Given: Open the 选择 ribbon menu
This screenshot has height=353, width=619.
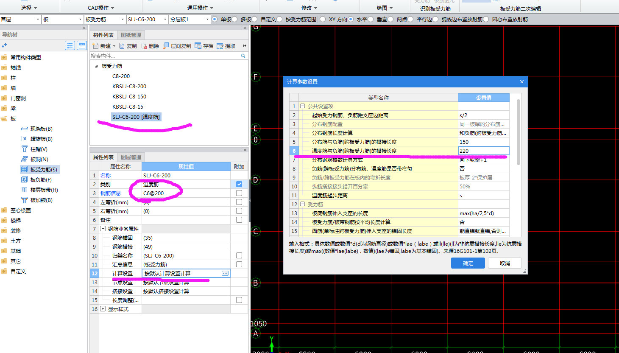Looking at the screenshot, I should tap(29, 8).
